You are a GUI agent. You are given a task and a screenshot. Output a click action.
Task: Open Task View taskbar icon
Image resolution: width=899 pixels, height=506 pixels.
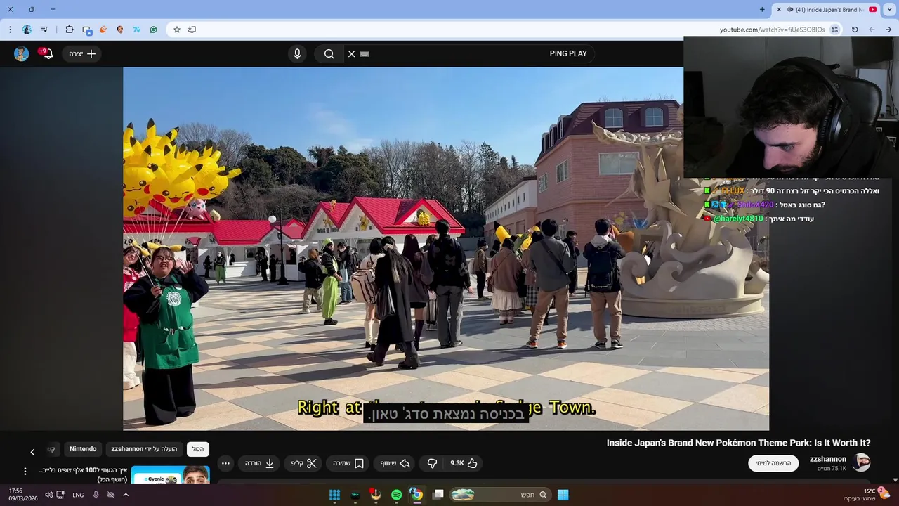pyautogui.click(x=438, y=495)
